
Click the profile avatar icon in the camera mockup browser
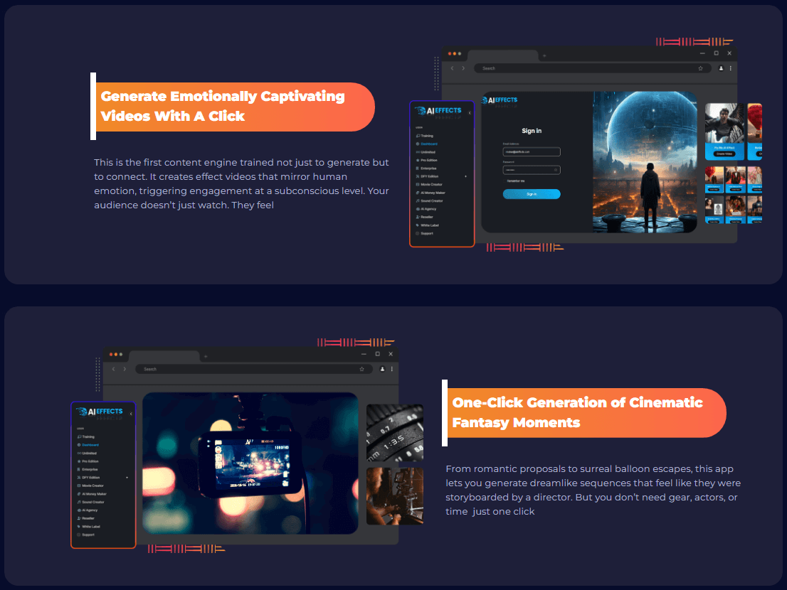point(383,369)
